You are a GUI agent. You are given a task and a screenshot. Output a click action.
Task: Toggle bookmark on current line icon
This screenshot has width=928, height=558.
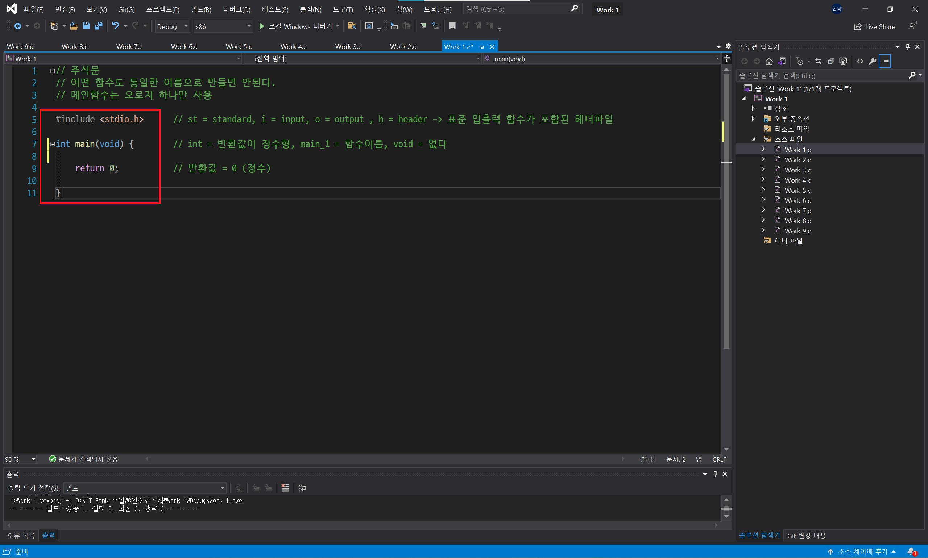(x=452, y=26)
